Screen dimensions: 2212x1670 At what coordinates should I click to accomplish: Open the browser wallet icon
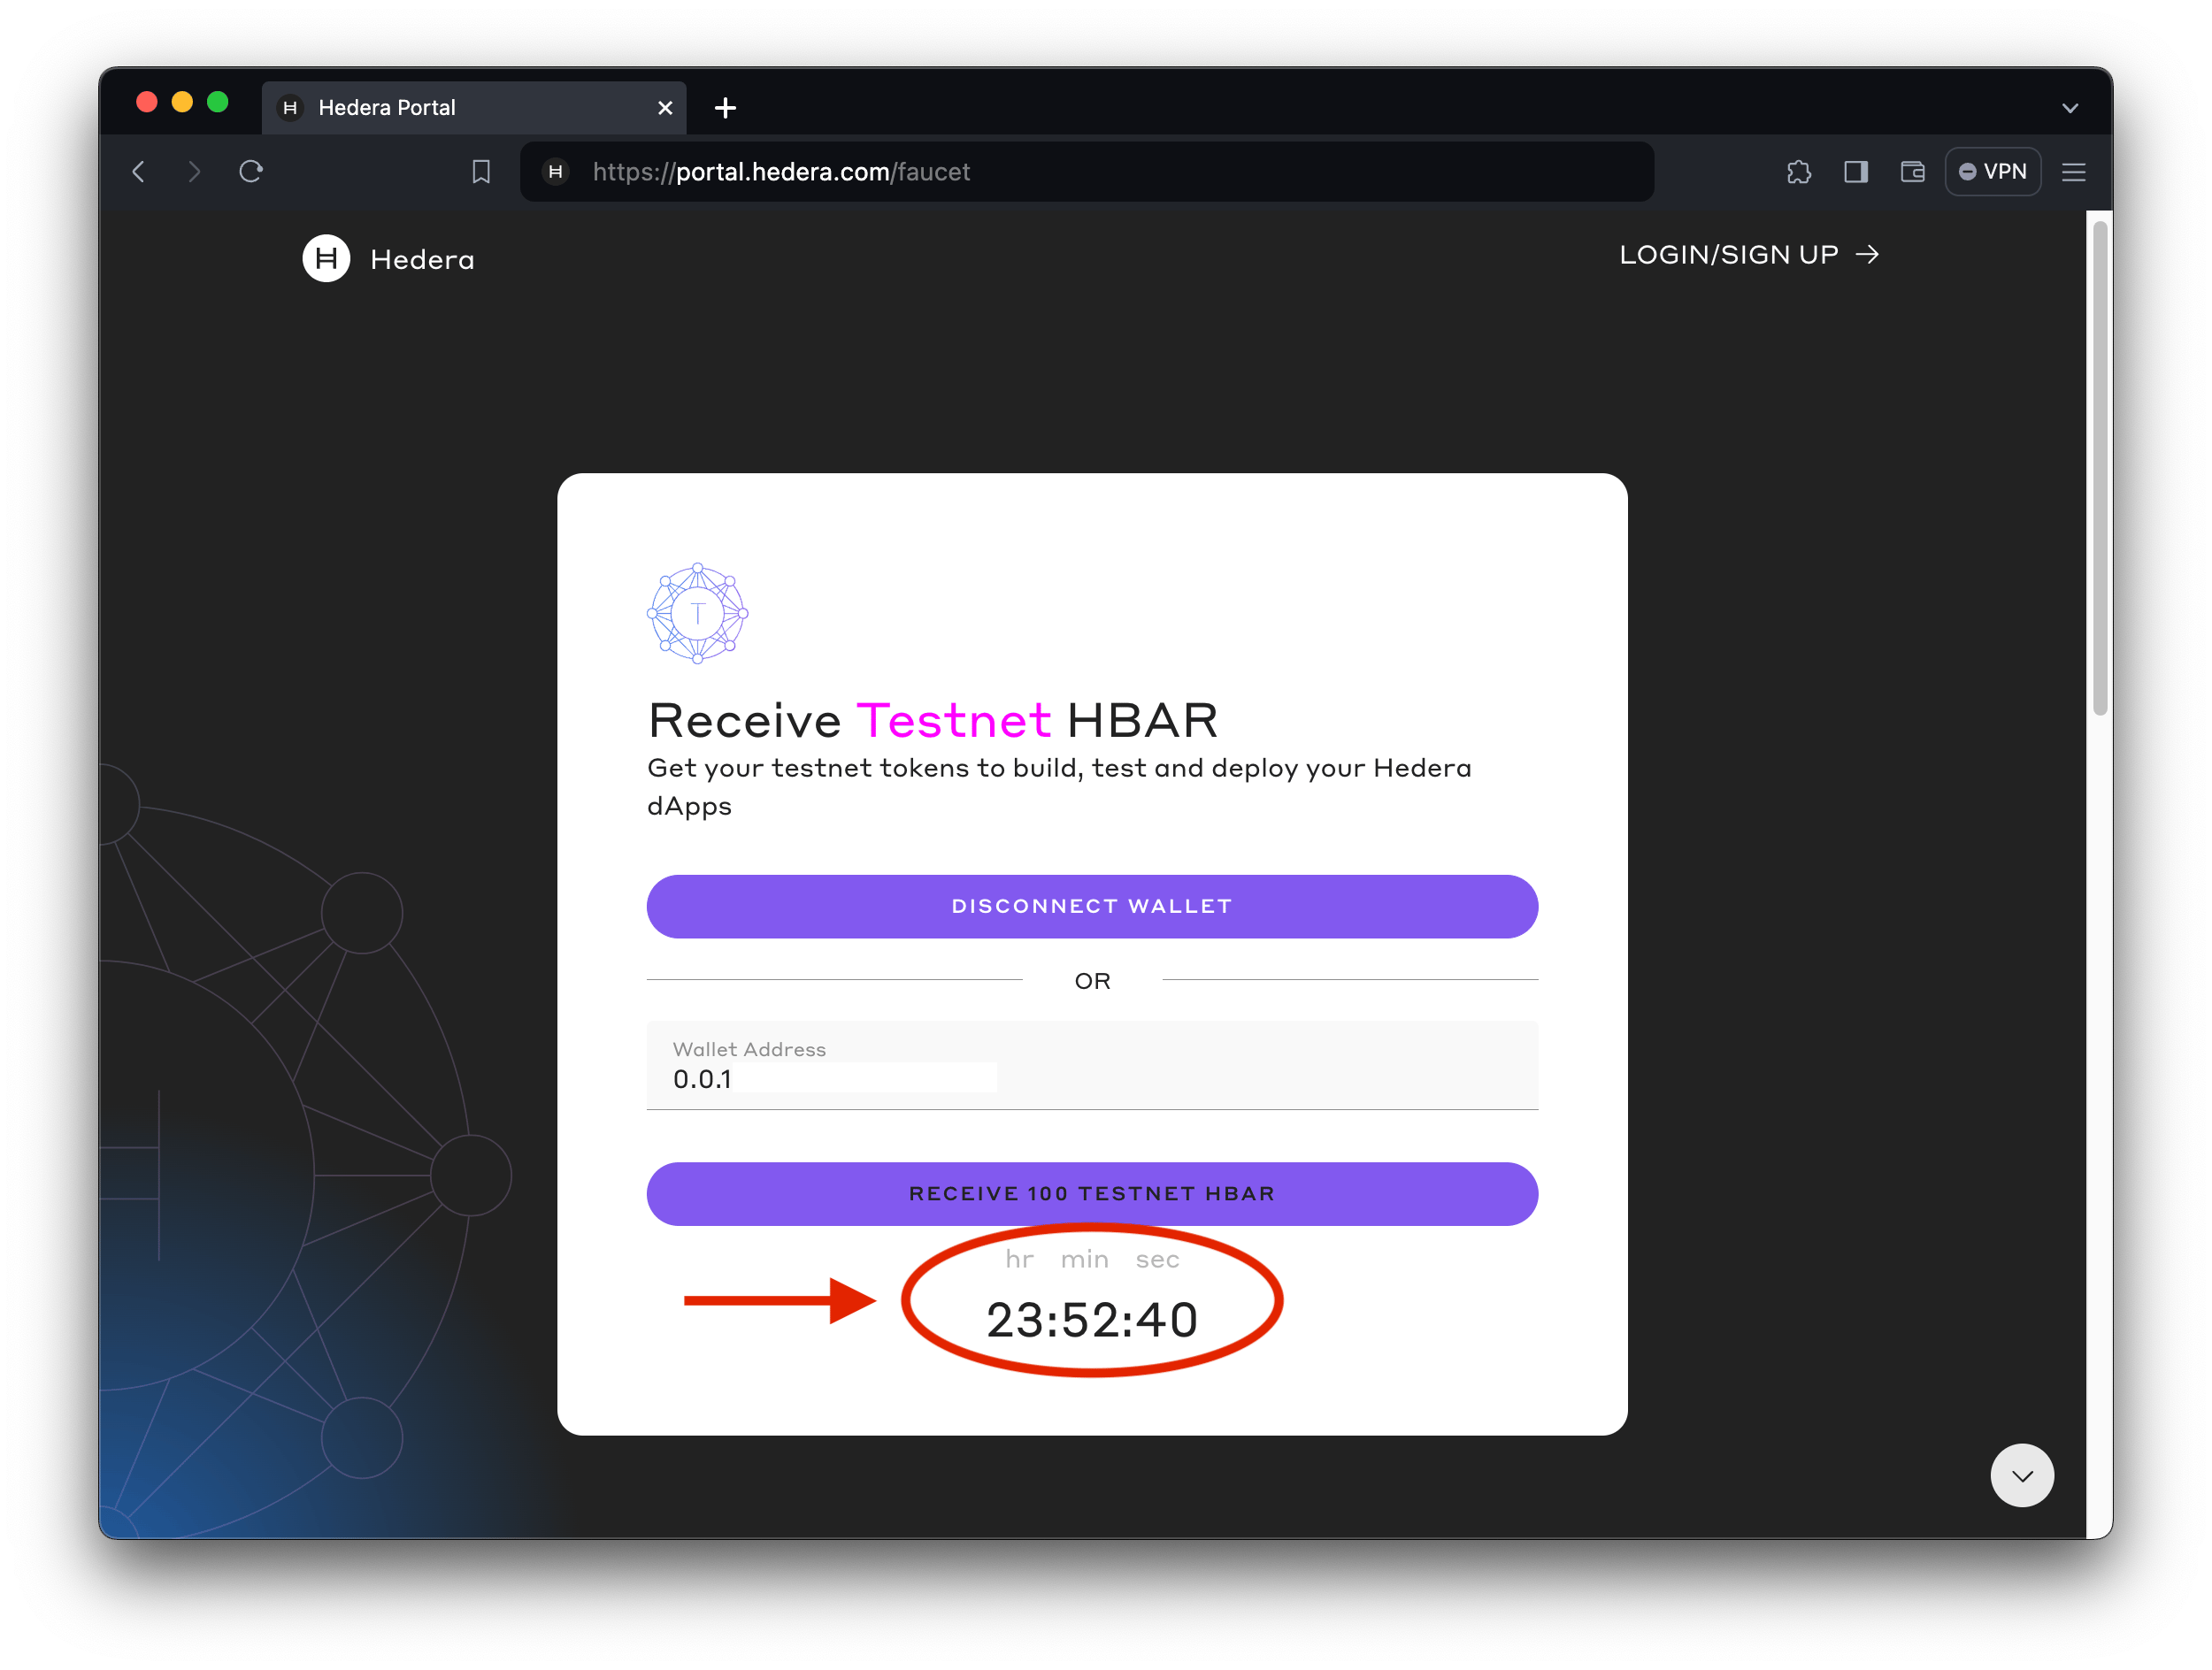[x=1913, y=172]
